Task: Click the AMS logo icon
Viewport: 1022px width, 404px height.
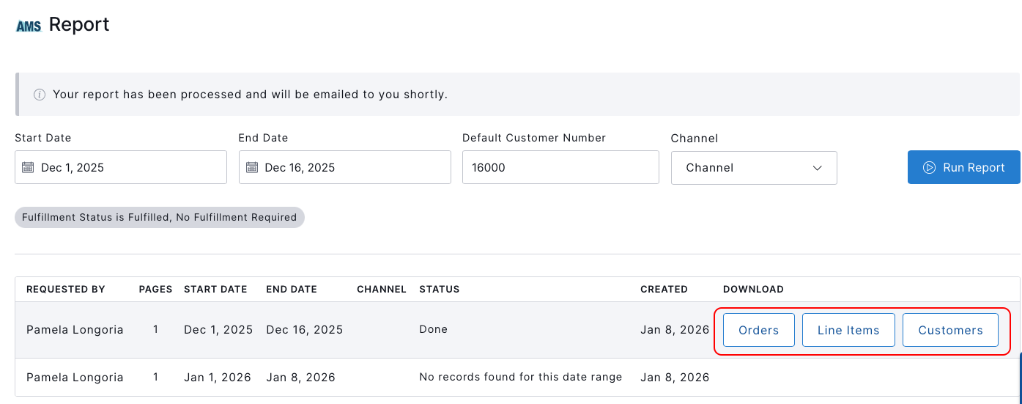Action: click(x=29, y=26)
